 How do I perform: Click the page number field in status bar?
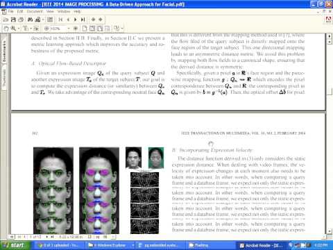(x=35, y=237)
